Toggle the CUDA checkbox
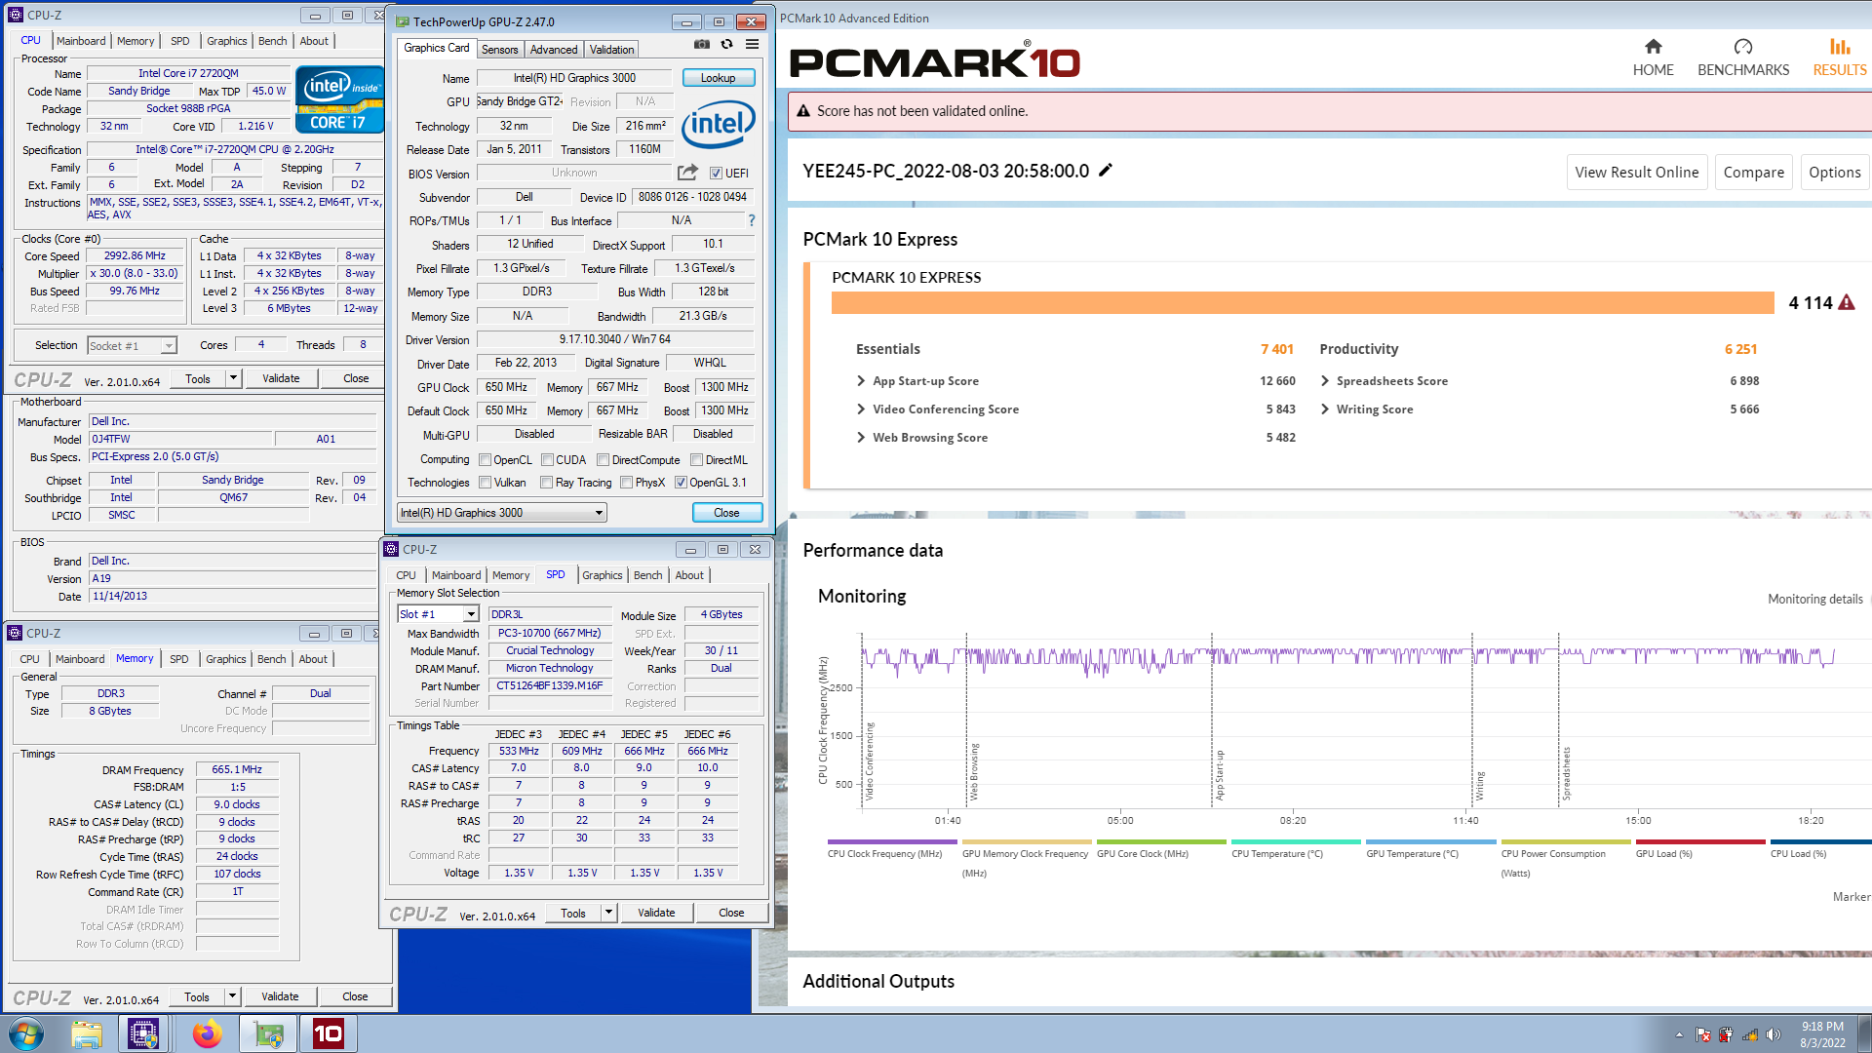The image size is (1872, 1053). [548, 460]
